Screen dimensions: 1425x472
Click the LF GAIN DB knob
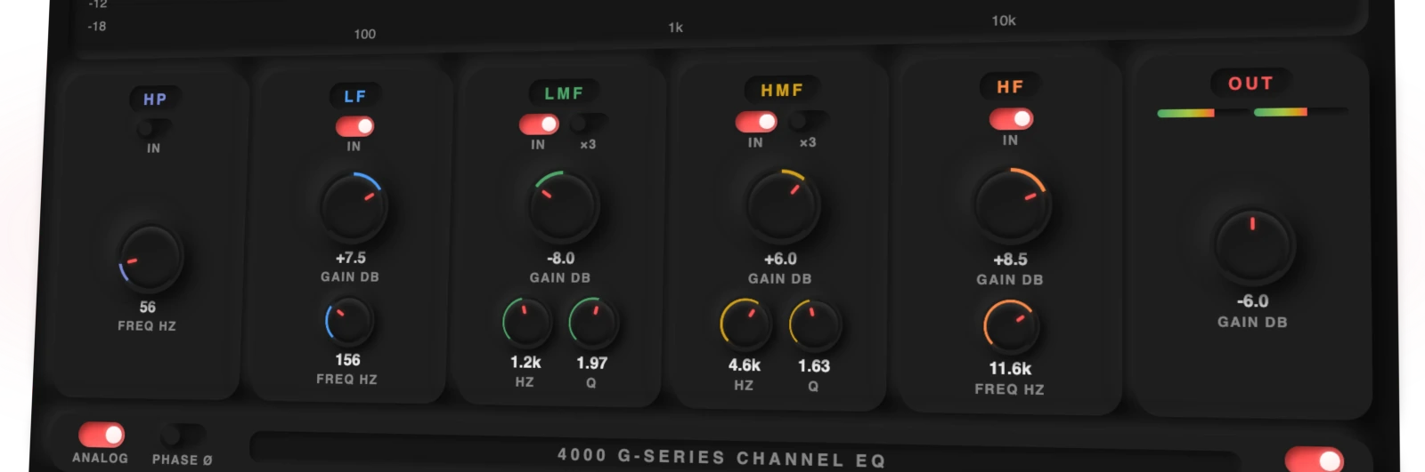353,207
